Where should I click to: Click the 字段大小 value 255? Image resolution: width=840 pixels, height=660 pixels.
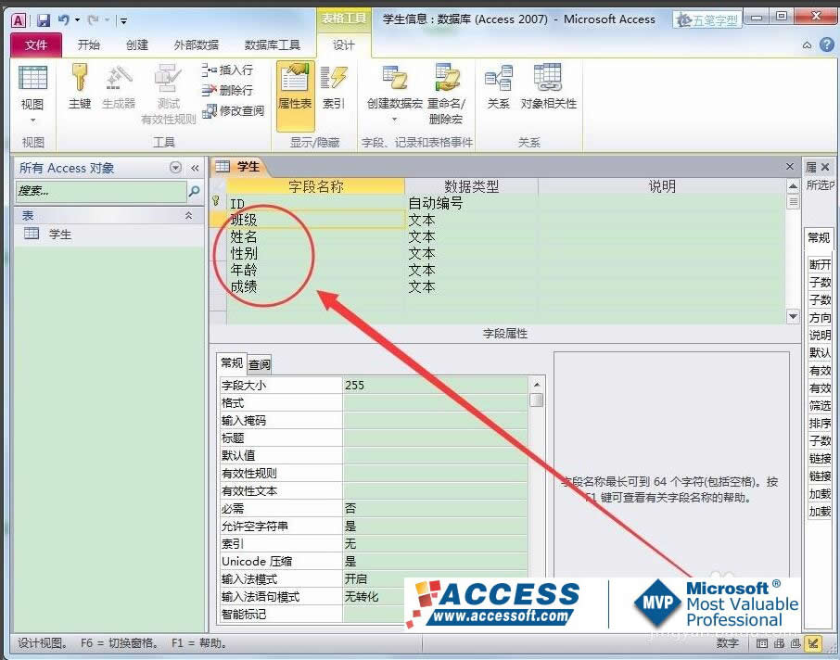436,386
